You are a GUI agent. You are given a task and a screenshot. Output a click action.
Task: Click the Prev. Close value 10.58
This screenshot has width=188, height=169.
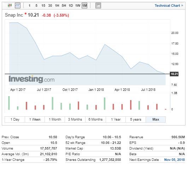tap(53, 137)
